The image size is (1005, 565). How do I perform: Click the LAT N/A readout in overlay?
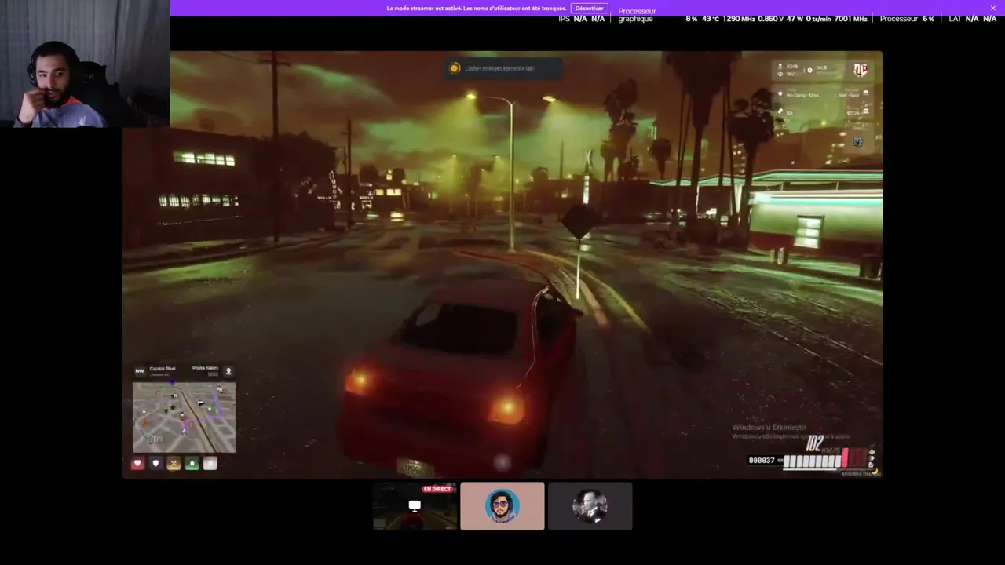[972, 19]
